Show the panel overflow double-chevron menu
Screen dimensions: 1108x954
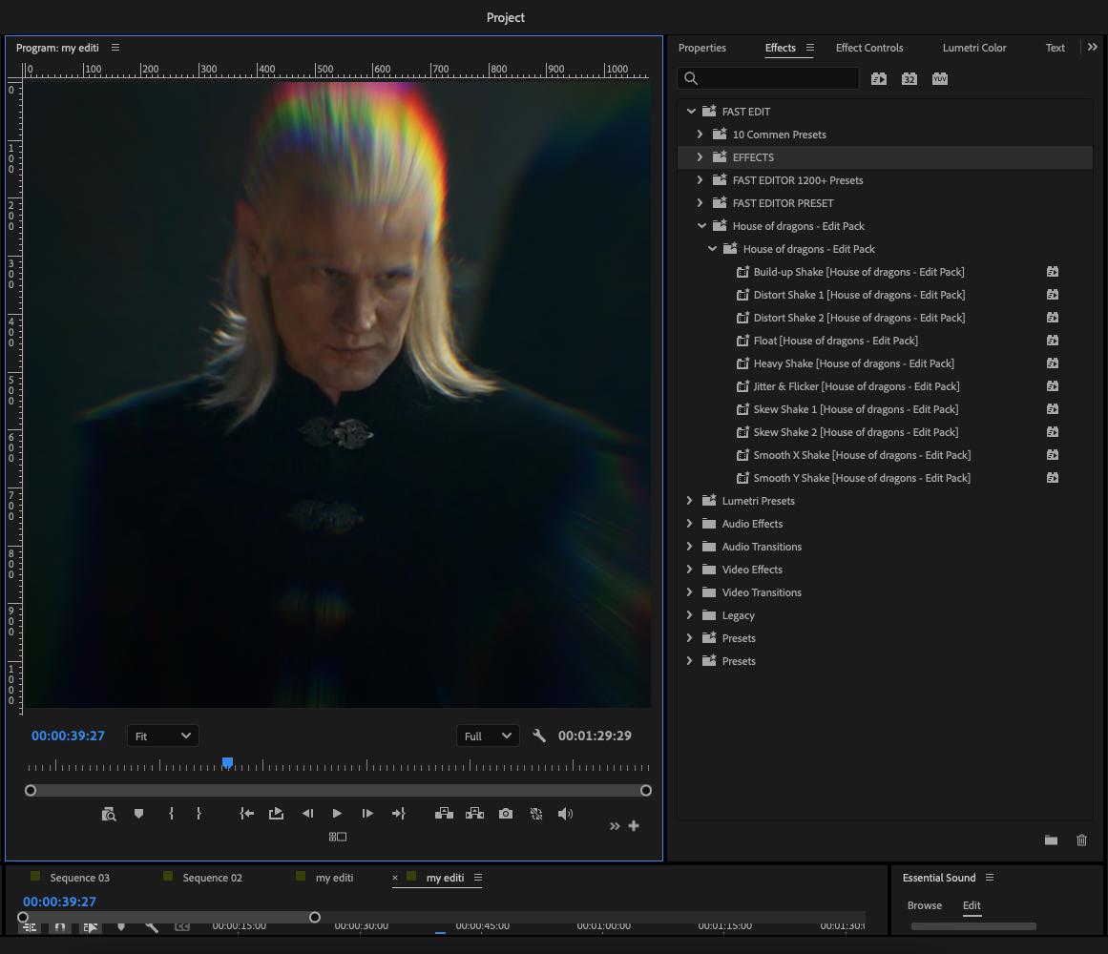point(1093,47)
